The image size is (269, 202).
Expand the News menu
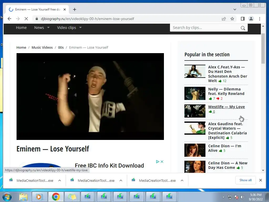[x=42, y=28]
